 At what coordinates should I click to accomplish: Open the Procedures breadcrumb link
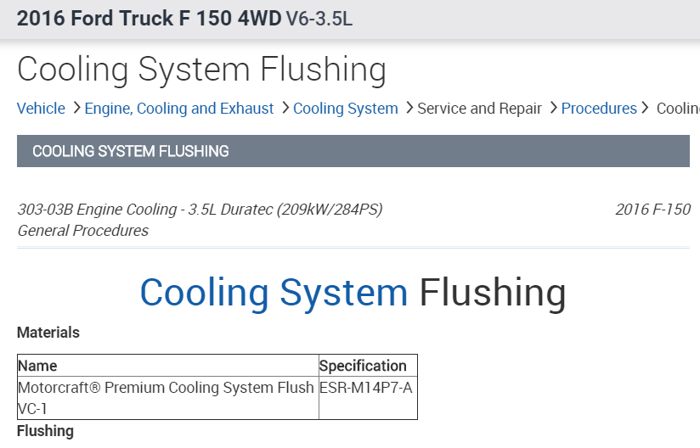599,109
